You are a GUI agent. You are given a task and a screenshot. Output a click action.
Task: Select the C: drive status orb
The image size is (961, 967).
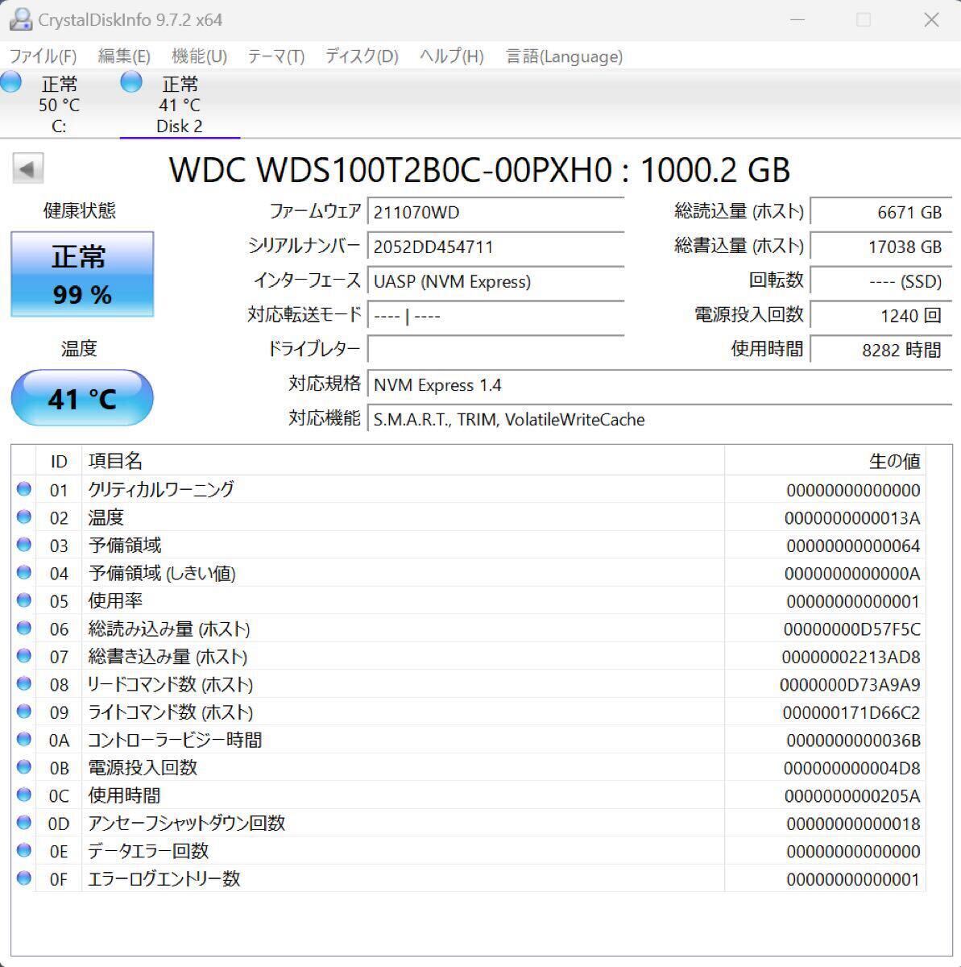11,82
